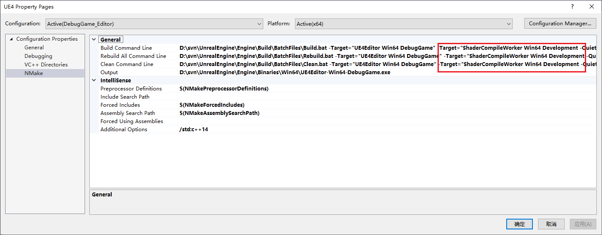This screenshot has height=235, width=602.
Task: Edit the Clean.bat command line value
Action: click(387, 64)
